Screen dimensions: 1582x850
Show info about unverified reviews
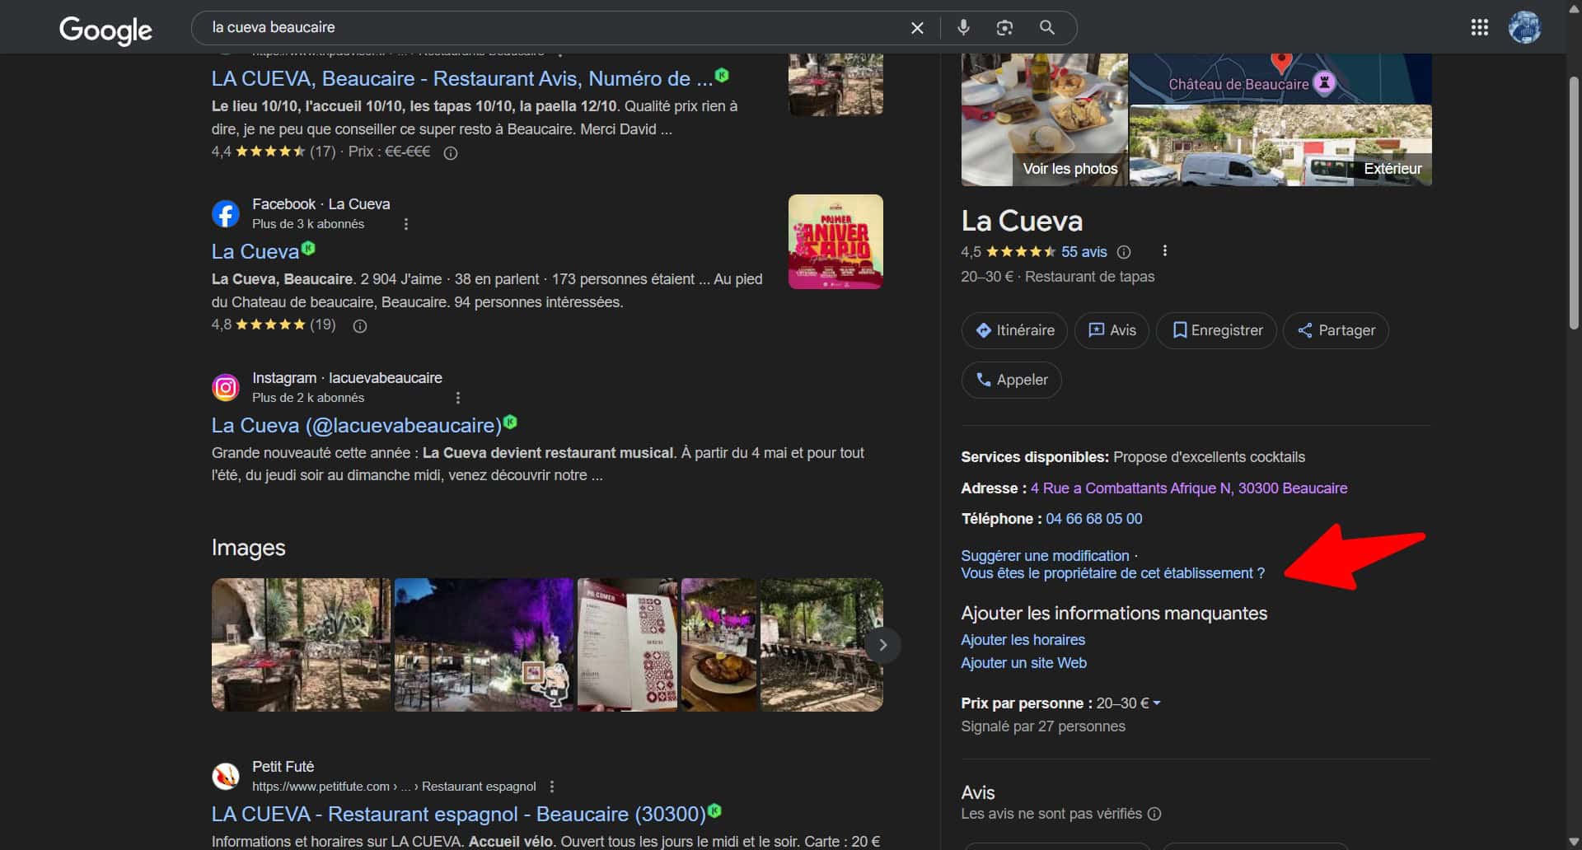1154,814
